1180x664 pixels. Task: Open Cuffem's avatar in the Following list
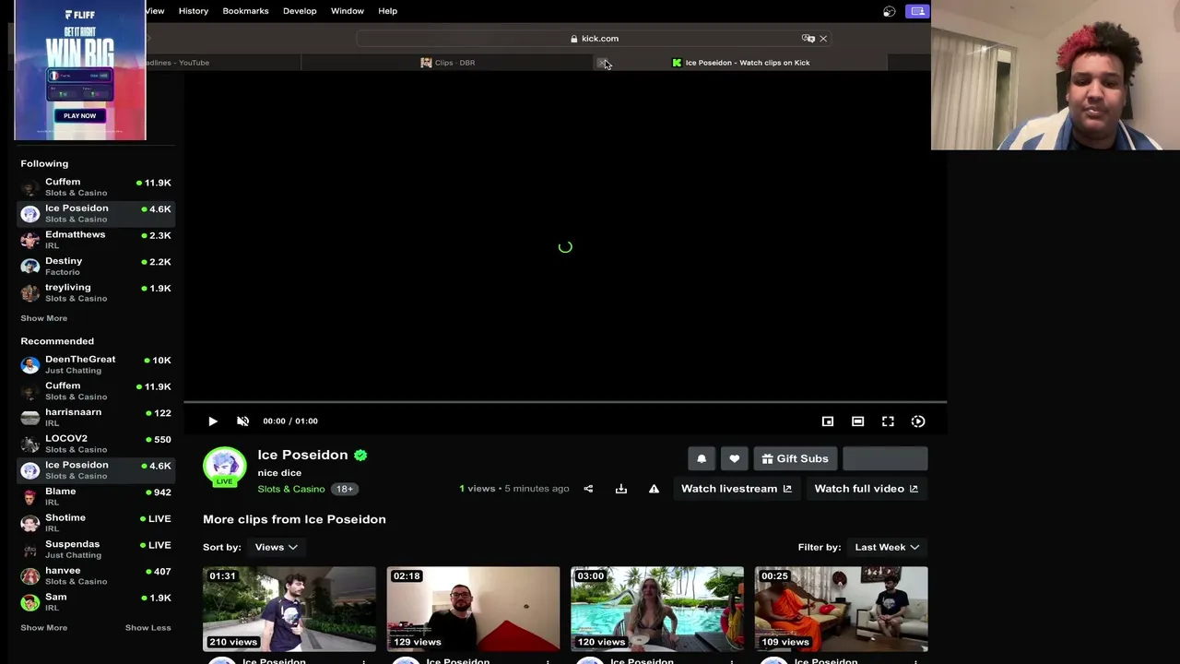30,187
